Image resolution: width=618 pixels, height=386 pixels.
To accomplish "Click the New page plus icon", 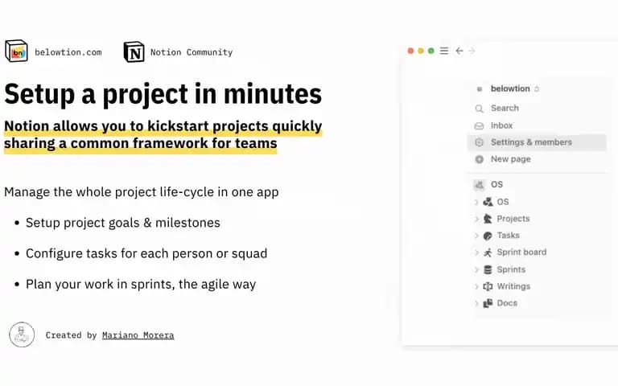I will [480, 159].
